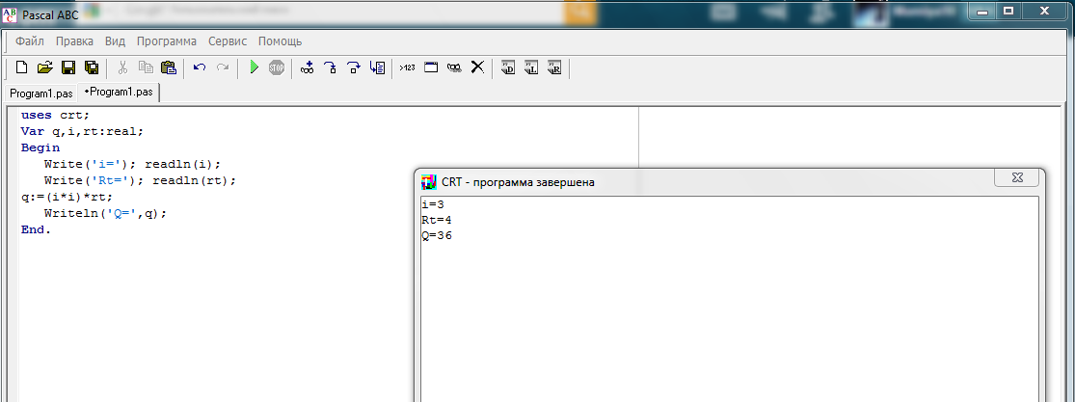Create a new file with the blank page icon

[x=22, y=67]
